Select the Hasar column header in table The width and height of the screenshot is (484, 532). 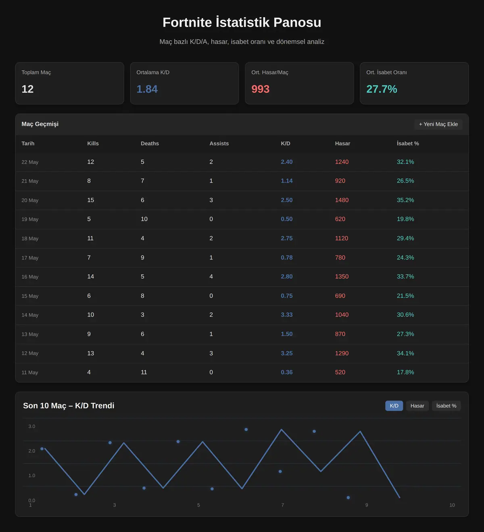click(x=342, y=143)
